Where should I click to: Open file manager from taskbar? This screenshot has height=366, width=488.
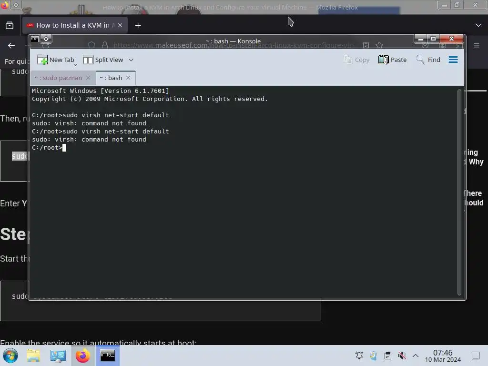tap(33, 356)
